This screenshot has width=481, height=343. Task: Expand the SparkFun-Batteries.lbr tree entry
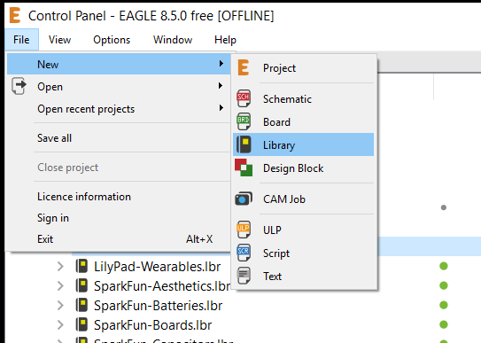[60, 306]
